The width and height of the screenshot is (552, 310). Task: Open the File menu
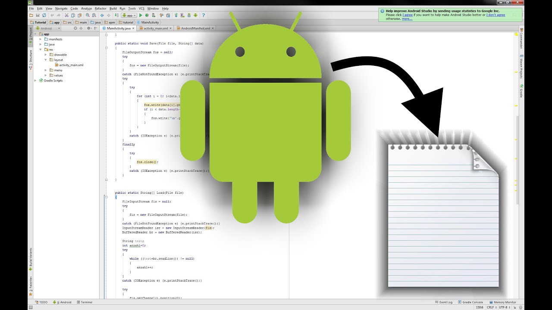(x=31, y=8)
